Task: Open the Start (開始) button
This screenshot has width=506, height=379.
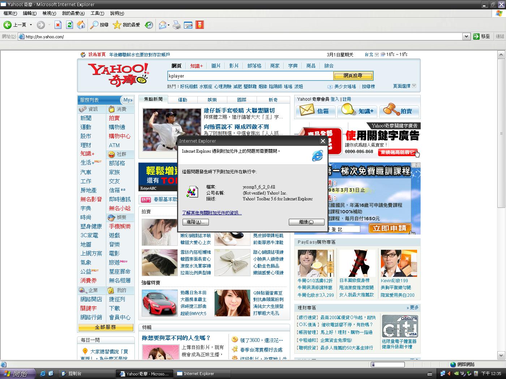Action: click(17, 374)
